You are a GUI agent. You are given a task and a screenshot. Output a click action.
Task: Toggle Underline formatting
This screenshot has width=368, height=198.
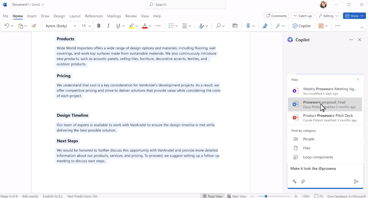pyautogui.click(x=118, y=26)
